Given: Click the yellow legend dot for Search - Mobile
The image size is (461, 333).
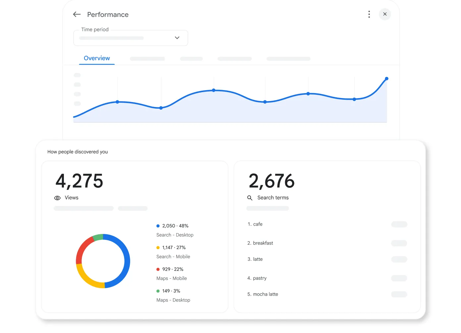Looking at the screenshot, I should pos(158,247).
